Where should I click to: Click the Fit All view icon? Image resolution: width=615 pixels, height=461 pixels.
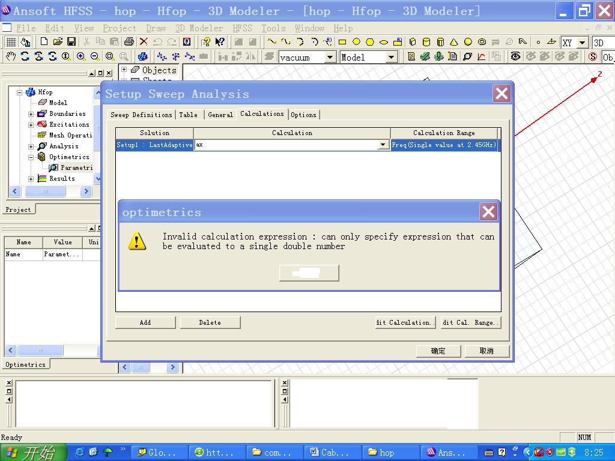tap(110, 56)
